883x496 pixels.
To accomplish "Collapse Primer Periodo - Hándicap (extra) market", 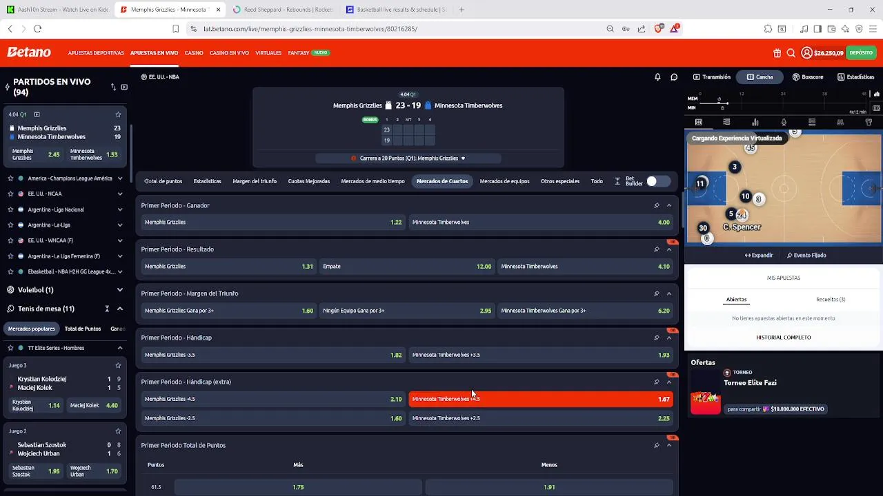I will [x=669, y=382].
